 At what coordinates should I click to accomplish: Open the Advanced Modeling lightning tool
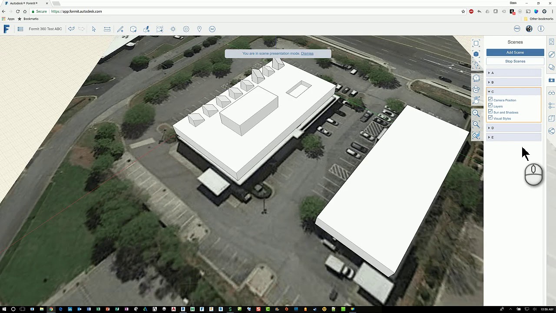coord(146,29)
